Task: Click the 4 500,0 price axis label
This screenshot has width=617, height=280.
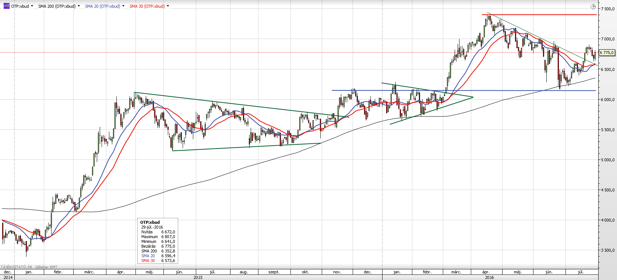Action: point(608,190)
